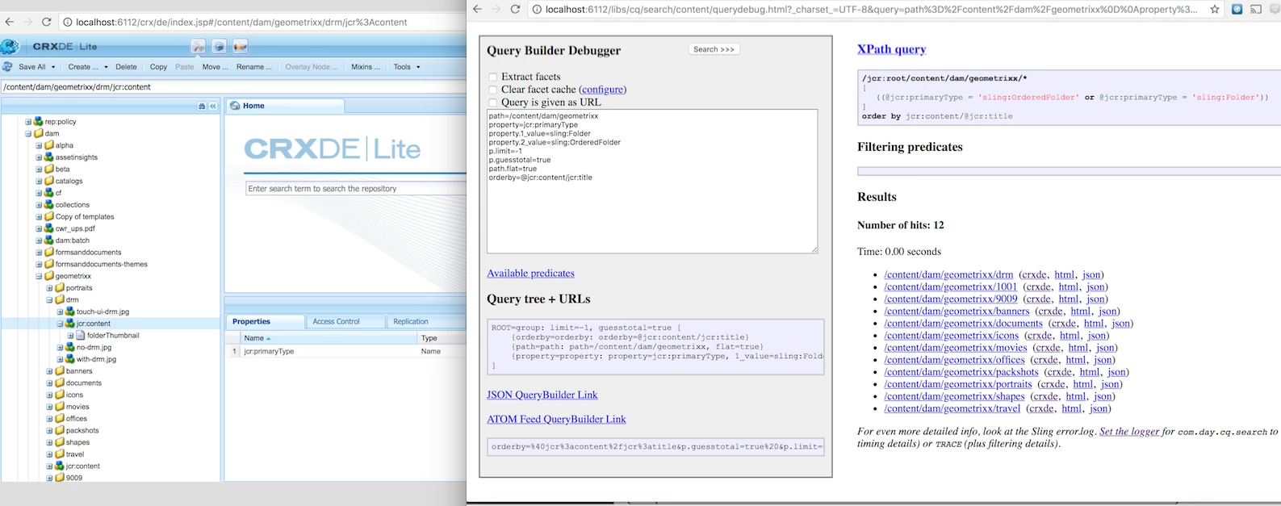Click Delete in the CRXDE toolbar

(x=126, y=67)
